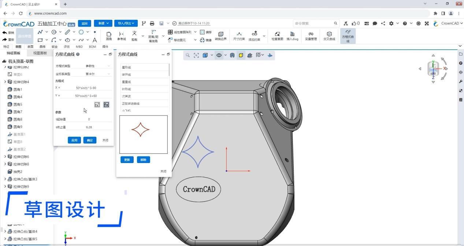464x246 pixels.
Task: Open the 变量管理 variable manager
Action: click(x=311, y=35)
